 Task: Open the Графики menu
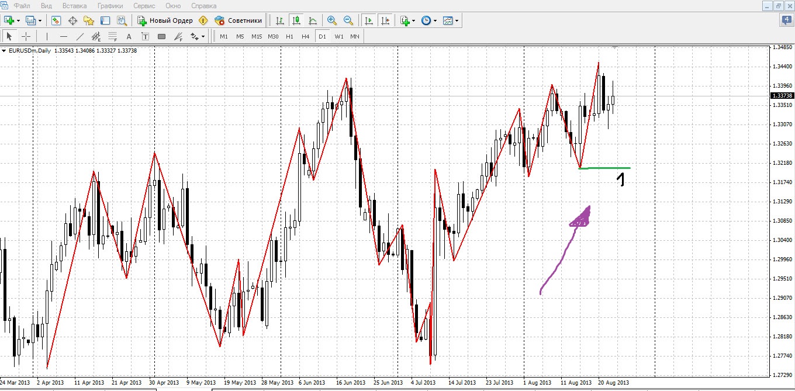tap(110, 5)
